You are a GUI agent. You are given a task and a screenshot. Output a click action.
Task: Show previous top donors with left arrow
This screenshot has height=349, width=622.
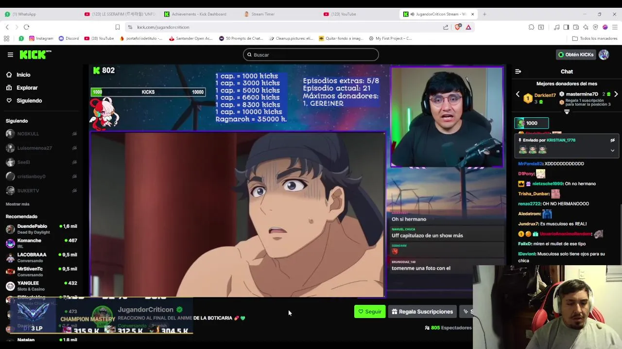(518, 94)
